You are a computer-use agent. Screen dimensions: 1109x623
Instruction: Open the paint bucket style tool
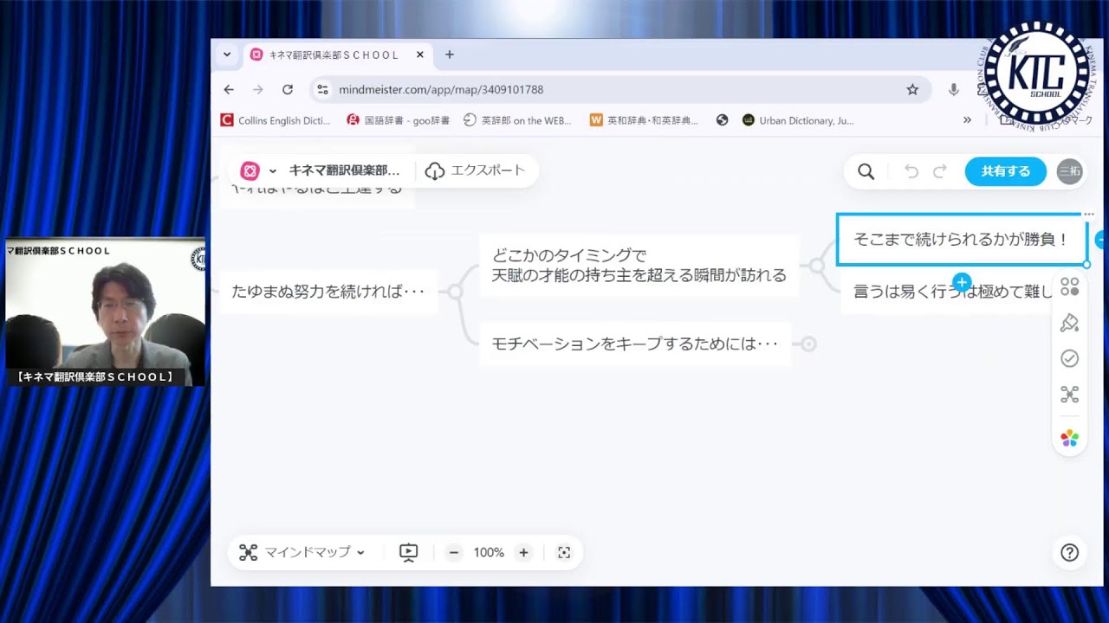pos(1069,323)
